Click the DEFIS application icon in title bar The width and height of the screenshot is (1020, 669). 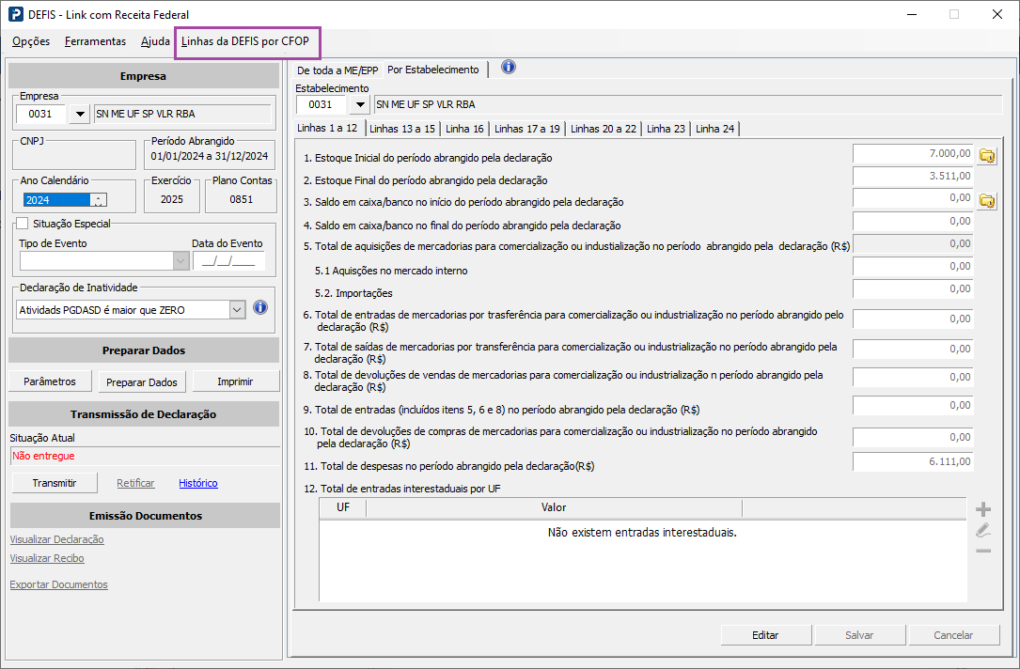click(16, 14)
